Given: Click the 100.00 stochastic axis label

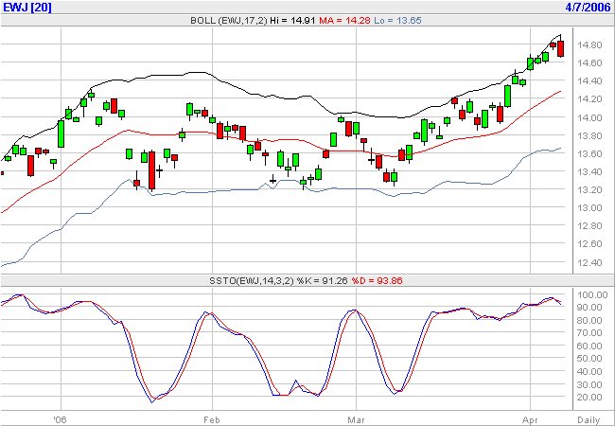Looking at the screenshot, I should pos(592,295).
